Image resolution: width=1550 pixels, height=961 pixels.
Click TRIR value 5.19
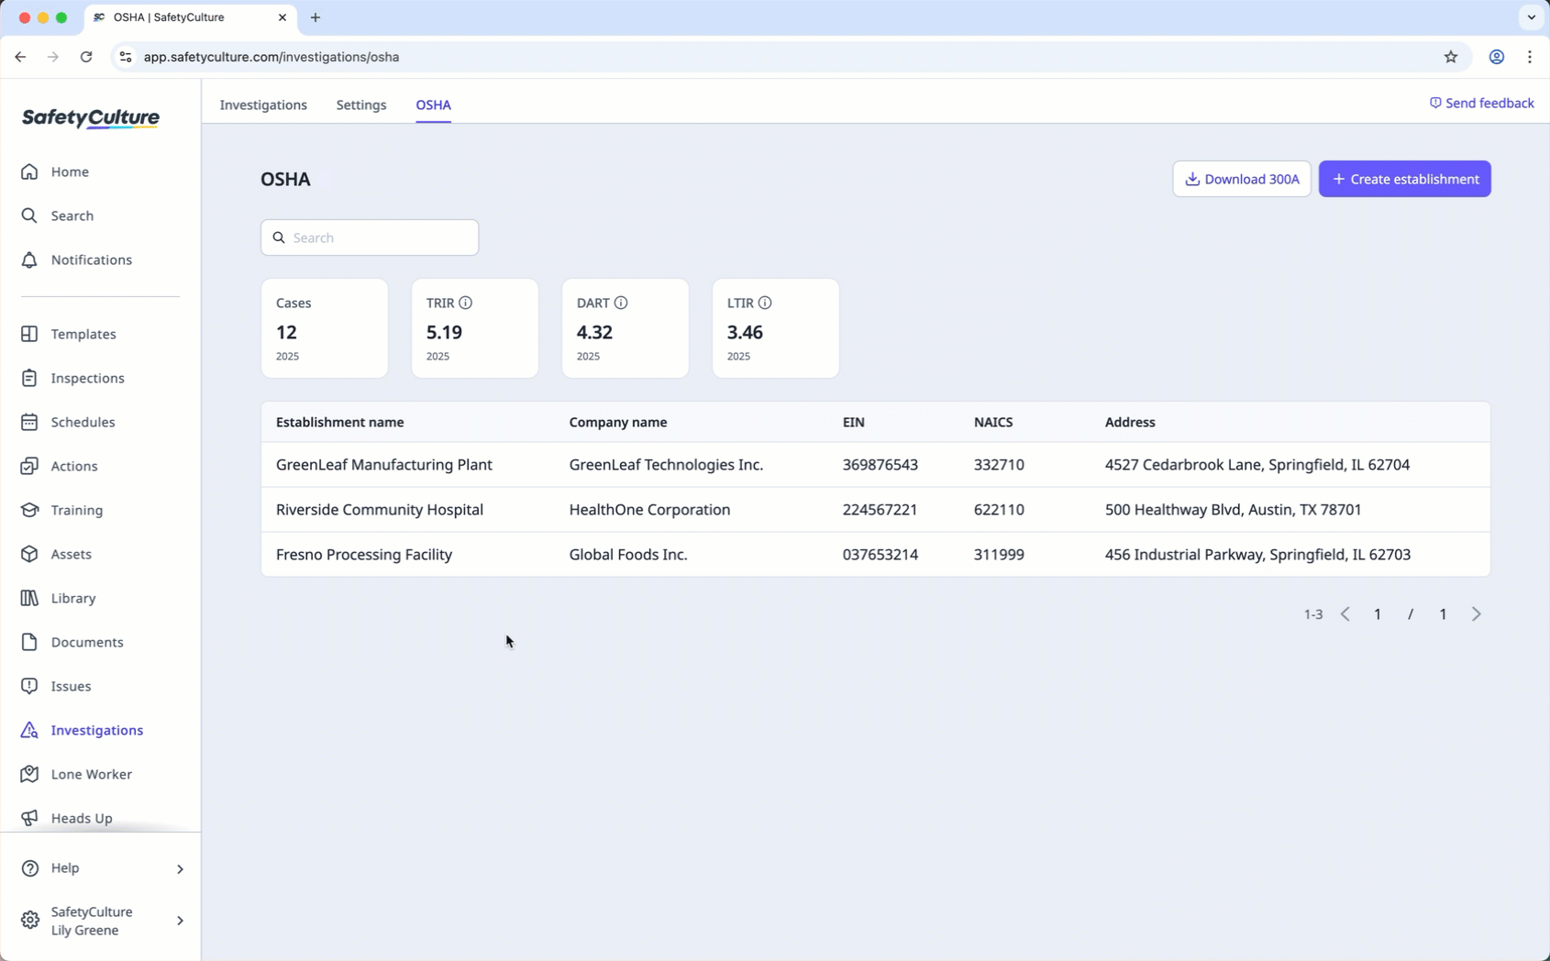tap(444, 332)
